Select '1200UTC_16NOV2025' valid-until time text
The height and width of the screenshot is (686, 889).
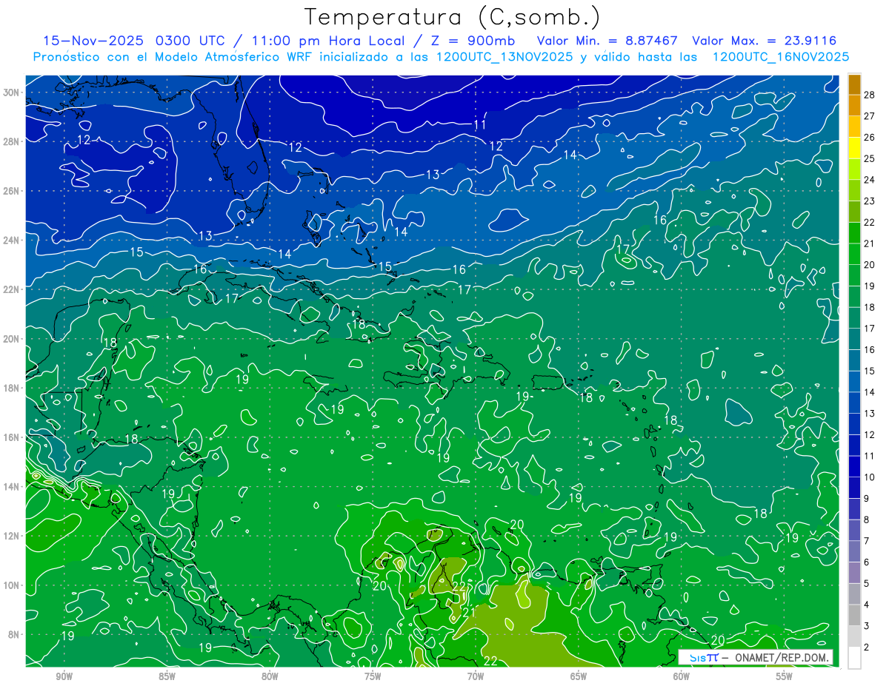pyautogui.click(x=780, y=57)
